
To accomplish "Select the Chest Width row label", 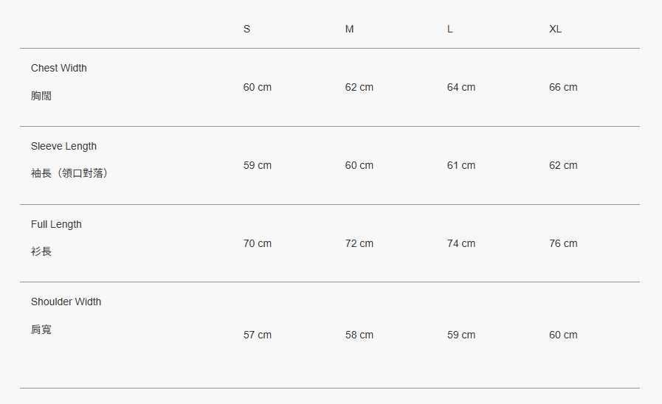I will tap(59, 68).
